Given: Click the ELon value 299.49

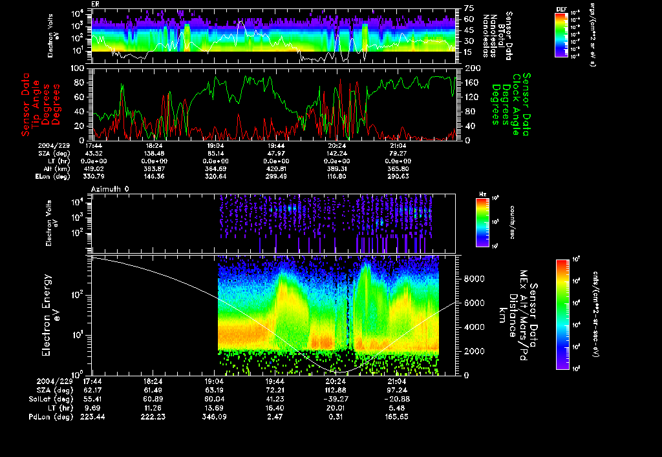Looking at the screenshot, I should tap(276, 176).
